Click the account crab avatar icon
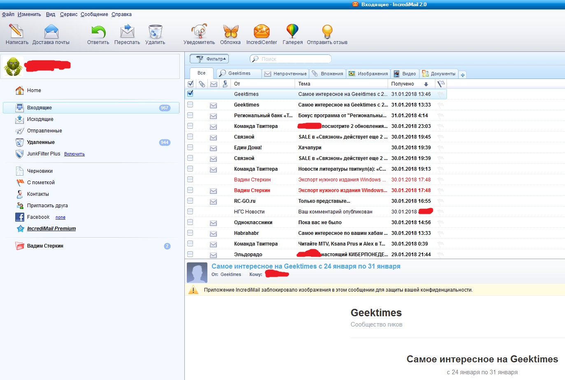 [x=13, y=66]
